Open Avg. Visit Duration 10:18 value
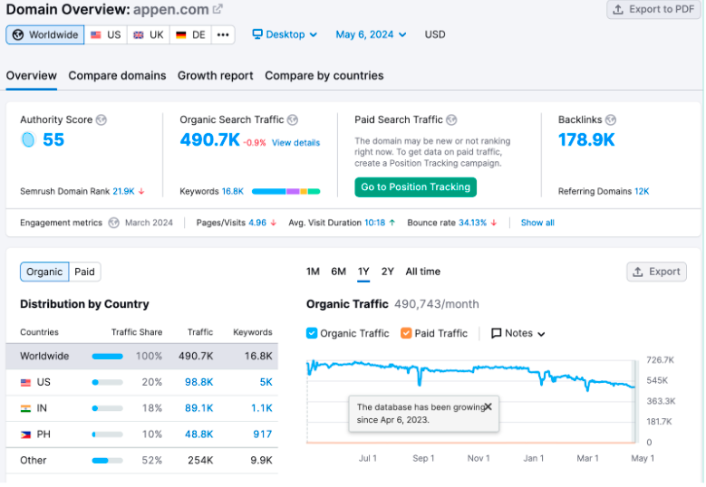 coord(374,223)
